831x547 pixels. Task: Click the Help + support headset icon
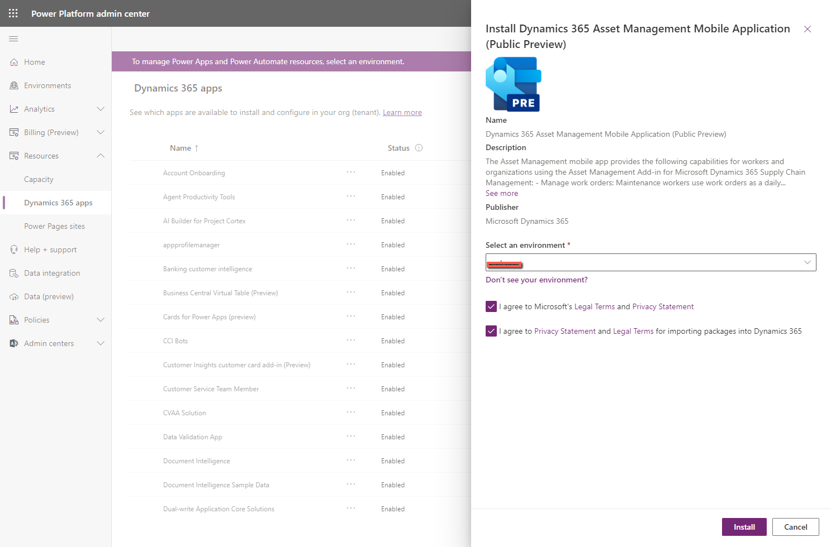[14, 249]
